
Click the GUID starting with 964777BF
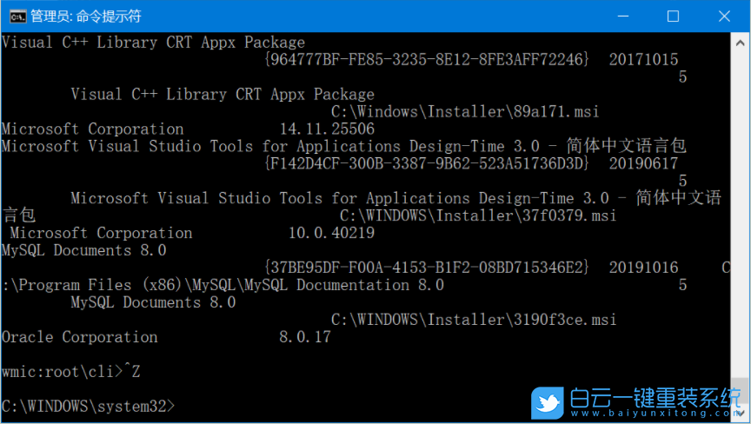tap(426, 59)
